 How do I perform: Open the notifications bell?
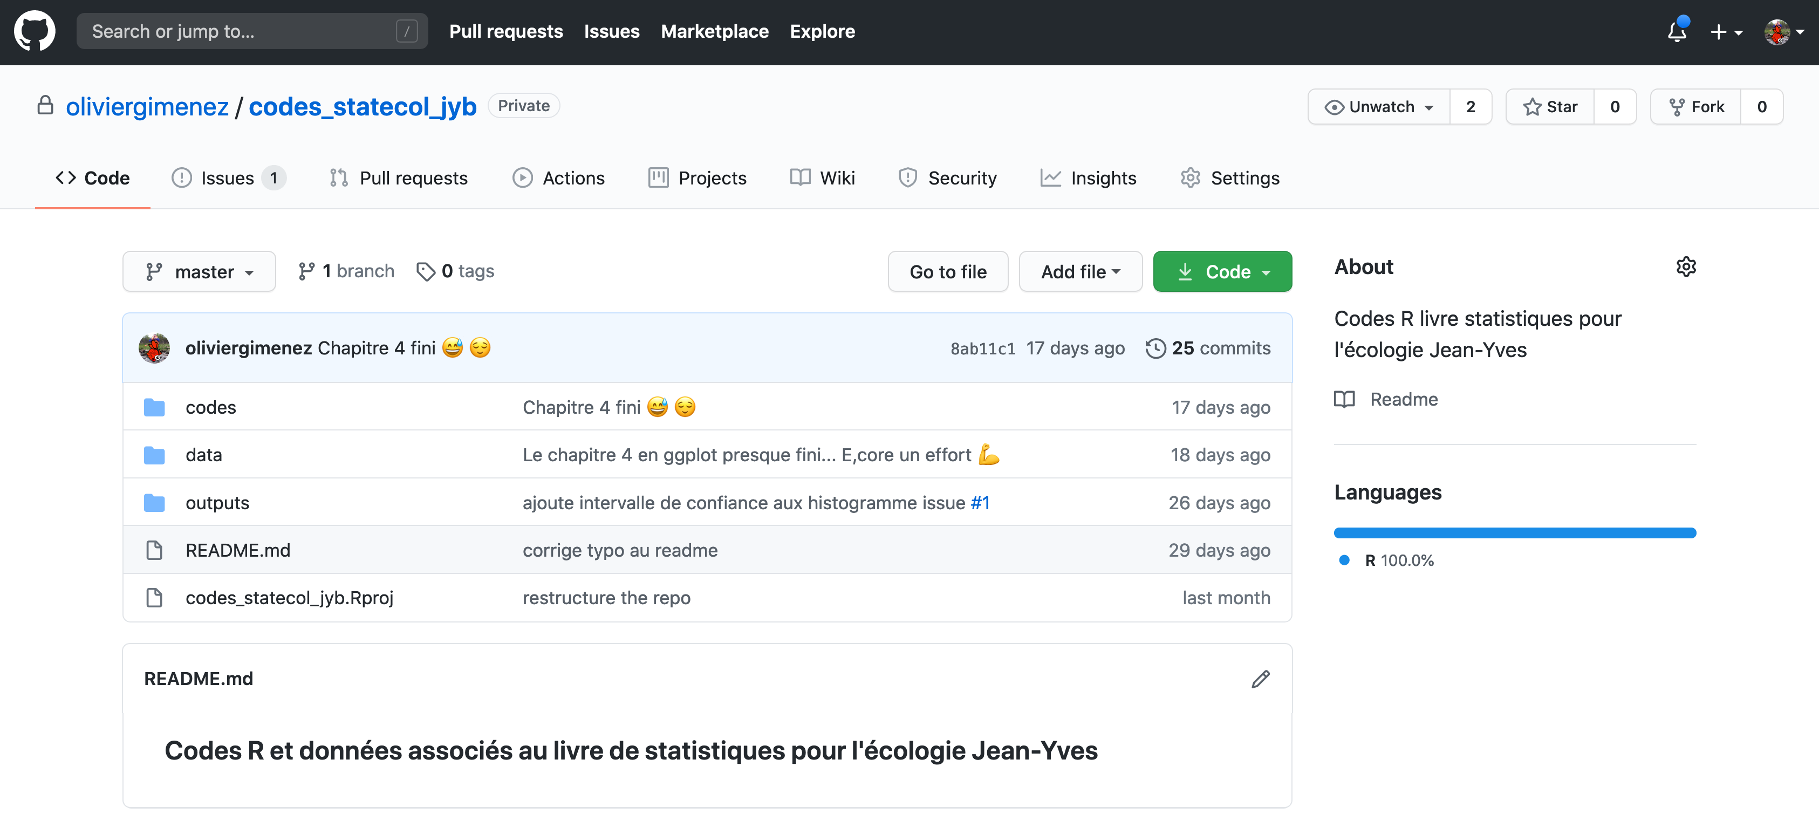(x=1677, y=32)
